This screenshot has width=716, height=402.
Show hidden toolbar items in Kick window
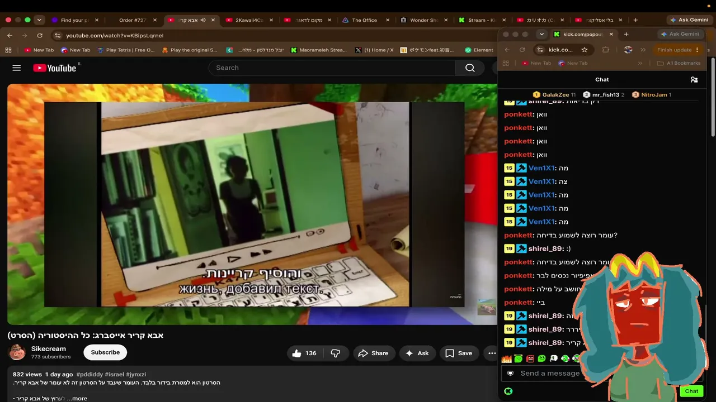click(643, 50)
